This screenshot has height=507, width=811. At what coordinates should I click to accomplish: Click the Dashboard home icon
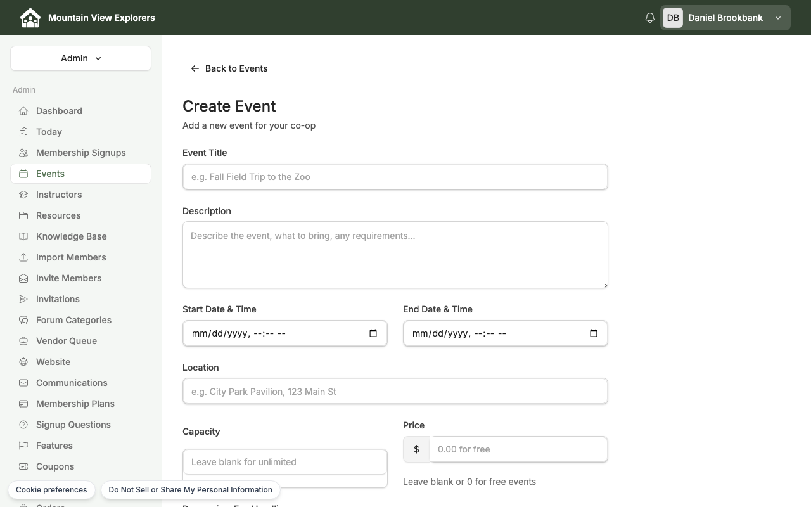coord(23,111)
